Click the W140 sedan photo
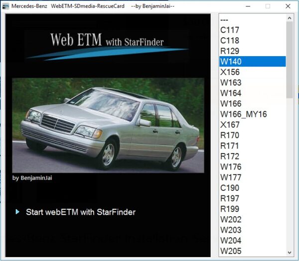Viewport: 299px width, 261px height. [x=108, y=125]
